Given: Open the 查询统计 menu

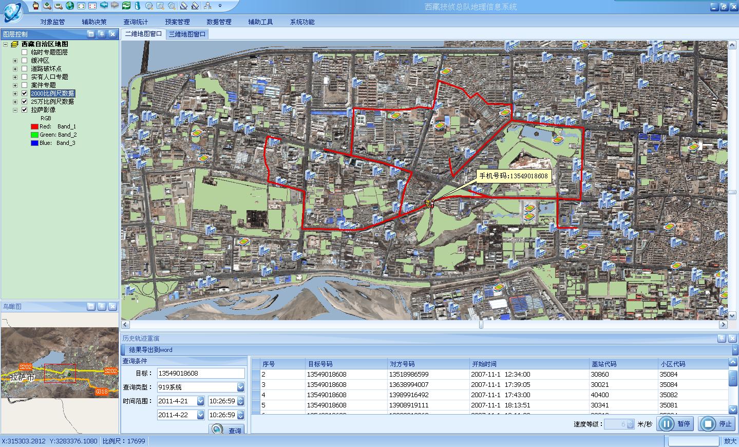Looking at the screenshot, I should [136, 22].
